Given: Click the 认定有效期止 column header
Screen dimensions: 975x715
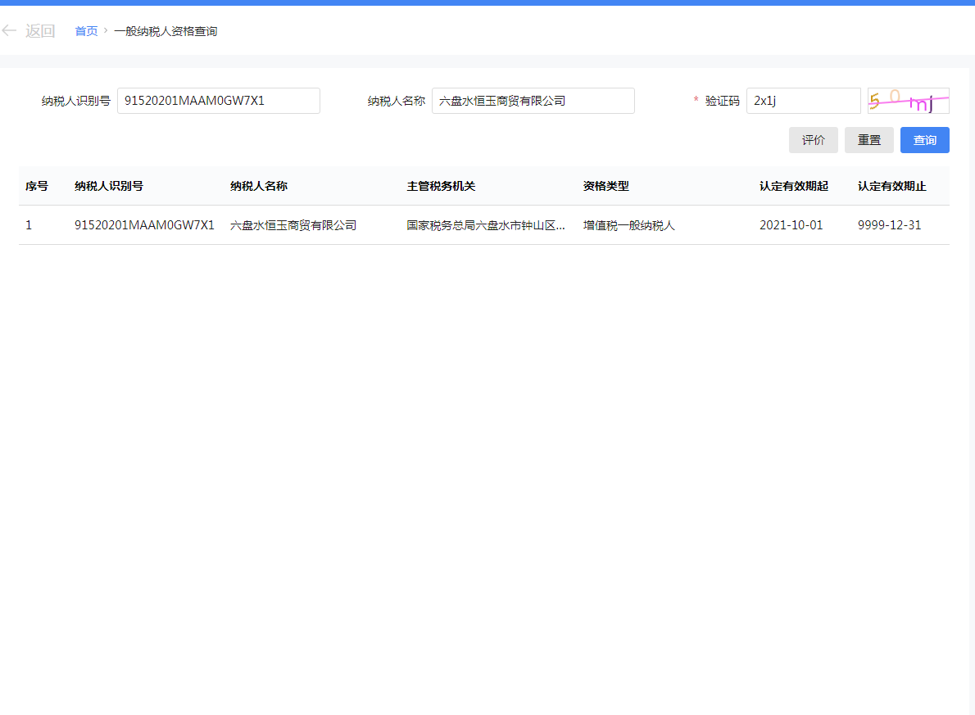Looking at the screenshot, I should 891,186.
